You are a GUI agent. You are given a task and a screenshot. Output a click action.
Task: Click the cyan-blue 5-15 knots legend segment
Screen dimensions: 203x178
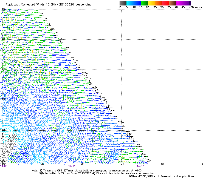pos(134,3)
